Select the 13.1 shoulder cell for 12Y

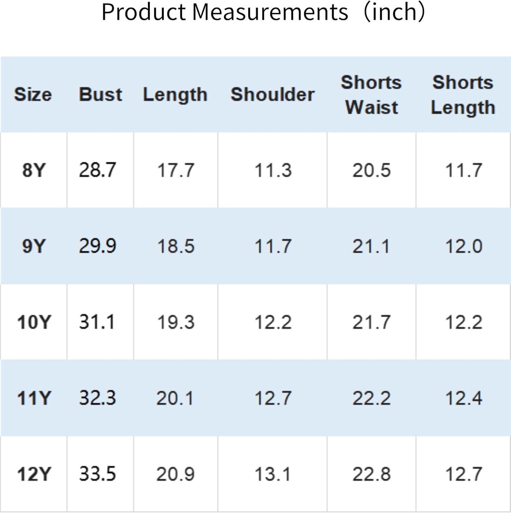pos(272,474)
